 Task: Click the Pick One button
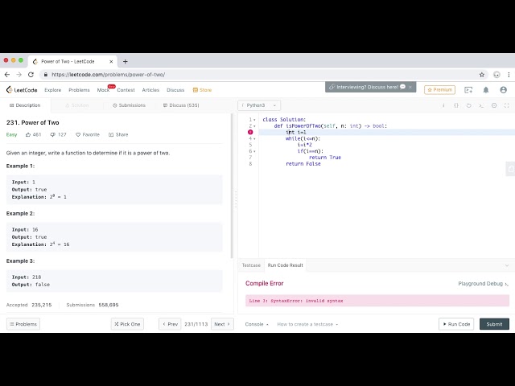click(x=127, y=324)
